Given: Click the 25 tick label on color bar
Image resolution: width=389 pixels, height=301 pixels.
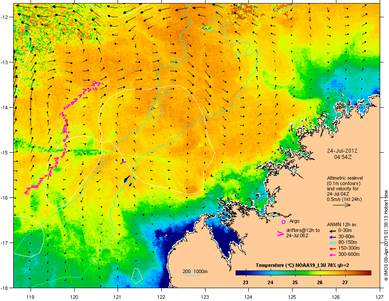Looking at the screenshot, I should tap(295, 282).
